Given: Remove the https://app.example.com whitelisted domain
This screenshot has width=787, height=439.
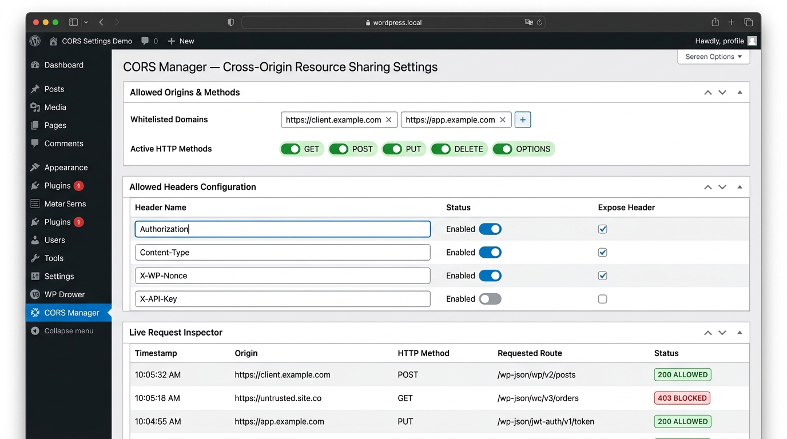Looking at the screenshot, I should click(503, 120).
